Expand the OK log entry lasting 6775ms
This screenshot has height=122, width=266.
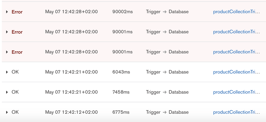click(x=7, y=112)
